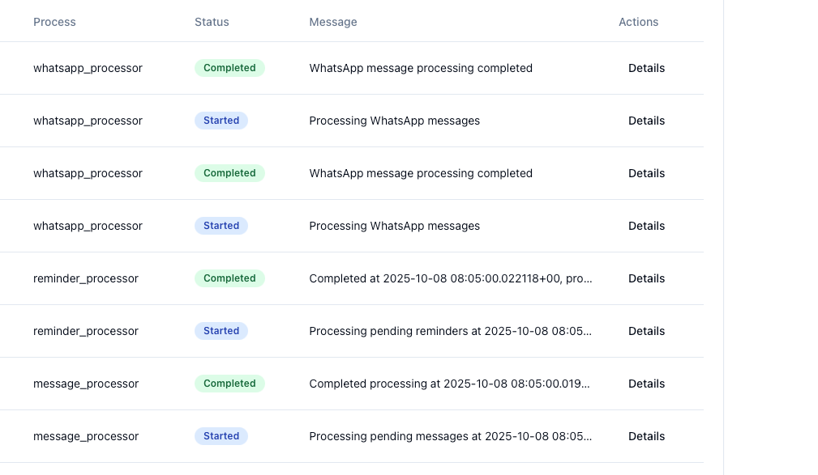
Task: Click the Message column header
Action: [333, 22]
